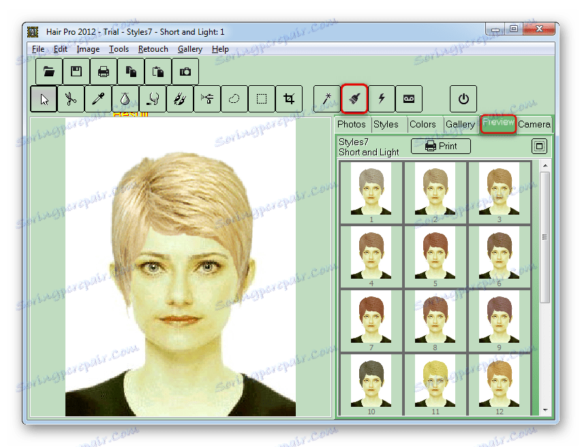Toggle full view of the preview panel
The height and width of the screenshot is (447, 582).
click(x=539, y=147)
